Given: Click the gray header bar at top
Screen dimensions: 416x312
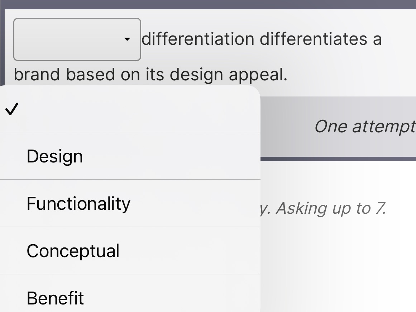Looking at the screenshot, I should [208, 4].
